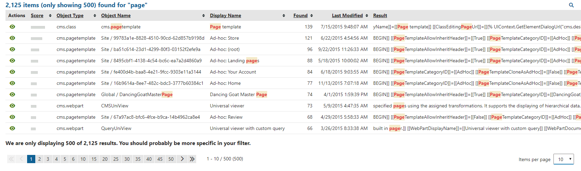The width and height of the screenshot is (581, 171).
Task: Click the Found column header
Action: tap(300, 15)
